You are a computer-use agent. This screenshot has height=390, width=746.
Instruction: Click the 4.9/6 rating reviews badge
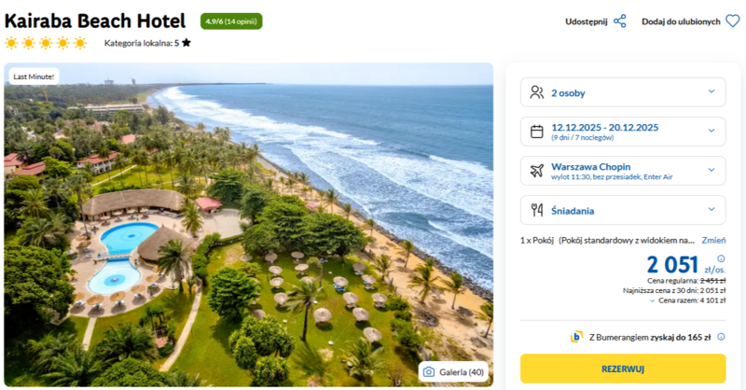click(231, 21)
